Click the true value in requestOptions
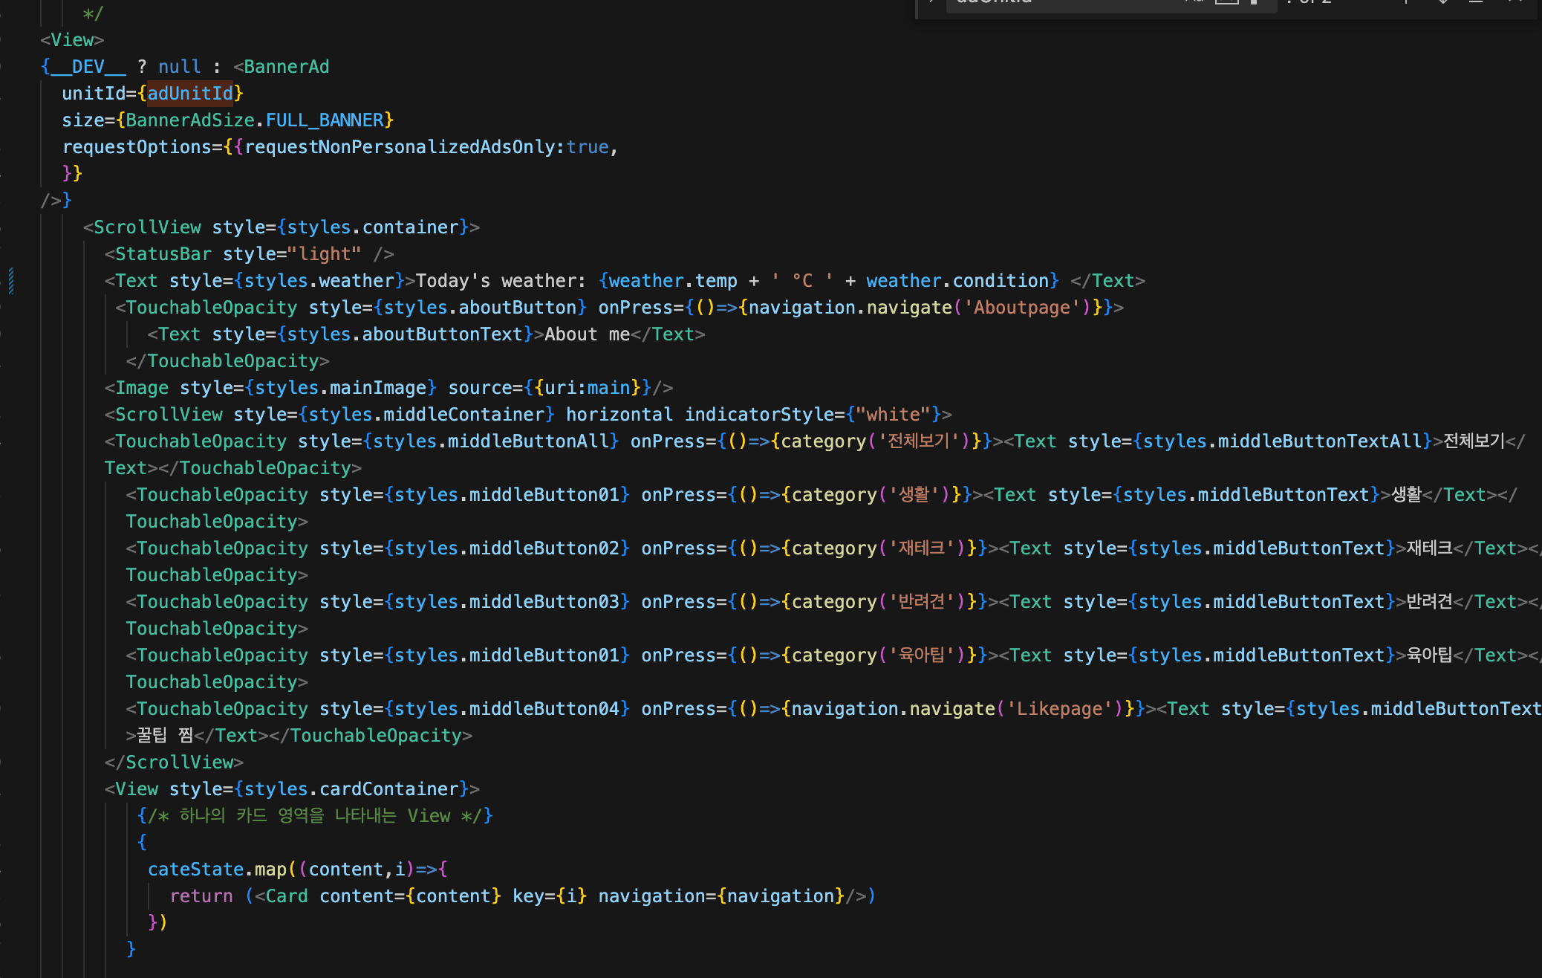Screen dimensions: 1542x978 pyautogui.click(x=588, y=147)
